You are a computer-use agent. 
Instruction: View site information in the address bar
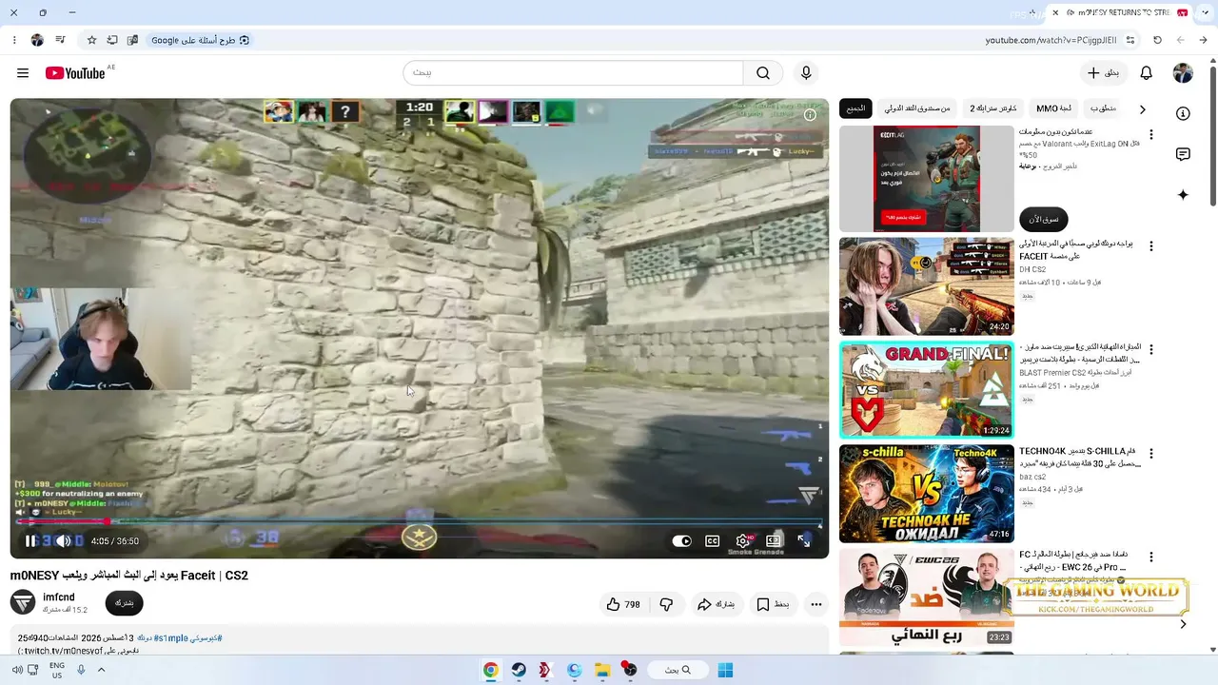tap(1130, 40)
